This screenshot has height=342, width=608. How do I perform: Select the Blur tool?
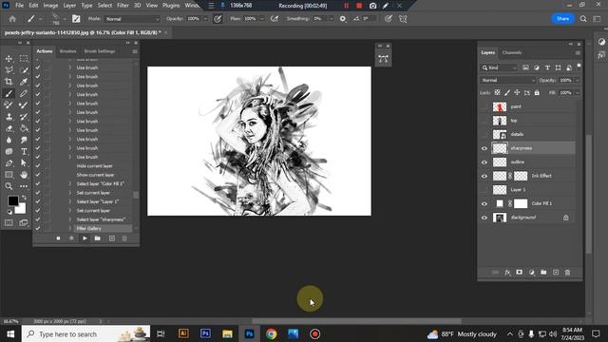click(9, 140)
